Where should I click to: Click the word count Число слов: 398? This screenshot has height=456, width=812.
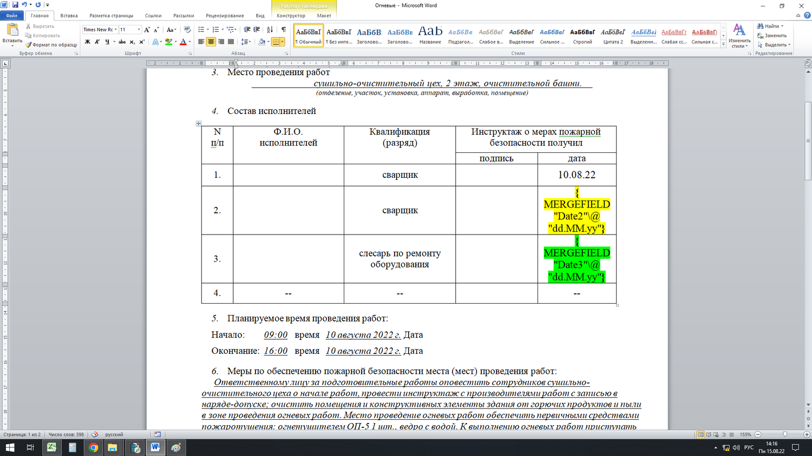tap(66, 434)
